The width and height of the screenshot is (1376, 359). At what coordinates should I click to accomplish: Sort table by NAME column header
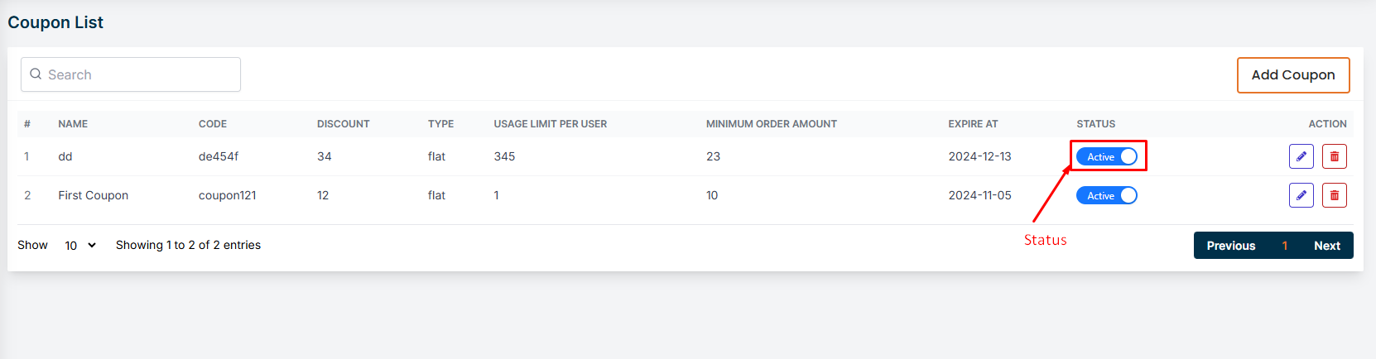[x=73, y=124]
